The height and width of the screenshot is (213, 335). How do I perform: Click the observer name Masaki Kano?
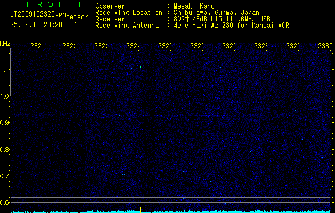click(194, 6)
